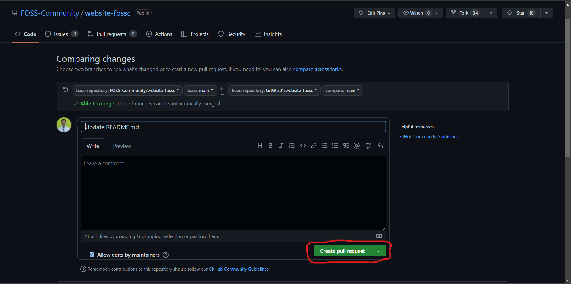This screenshot has height=284, width=571.
Task: Open the Insights tab
Action: (x=268, y=34)
